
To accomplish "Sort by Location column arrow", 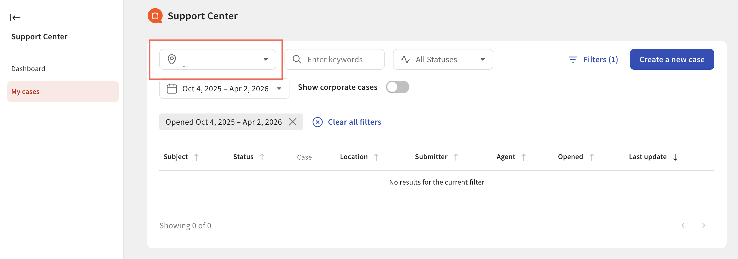I will pos(376,157).
